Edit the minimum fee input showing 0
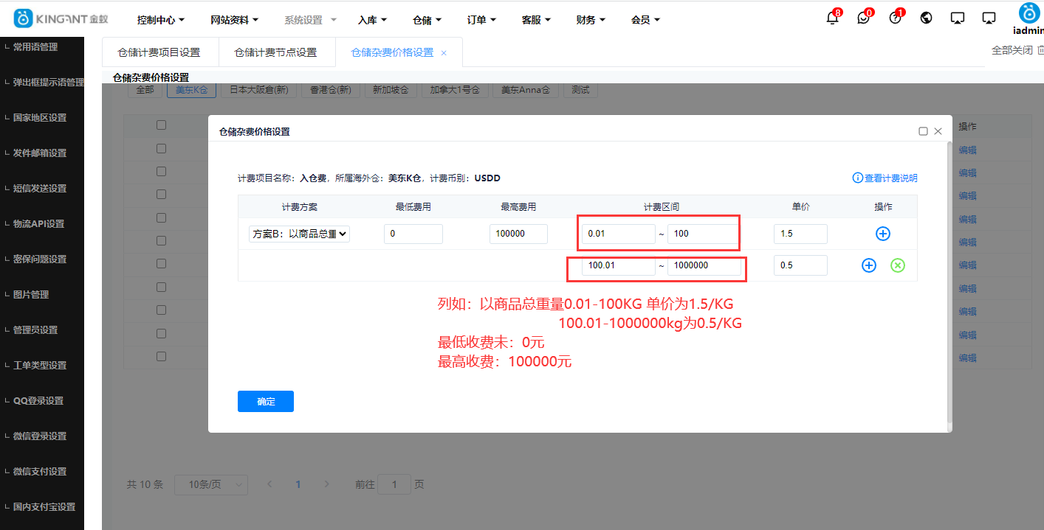Image resolution: width=1044 pixels, height=530 pixels. pos(413,234)
